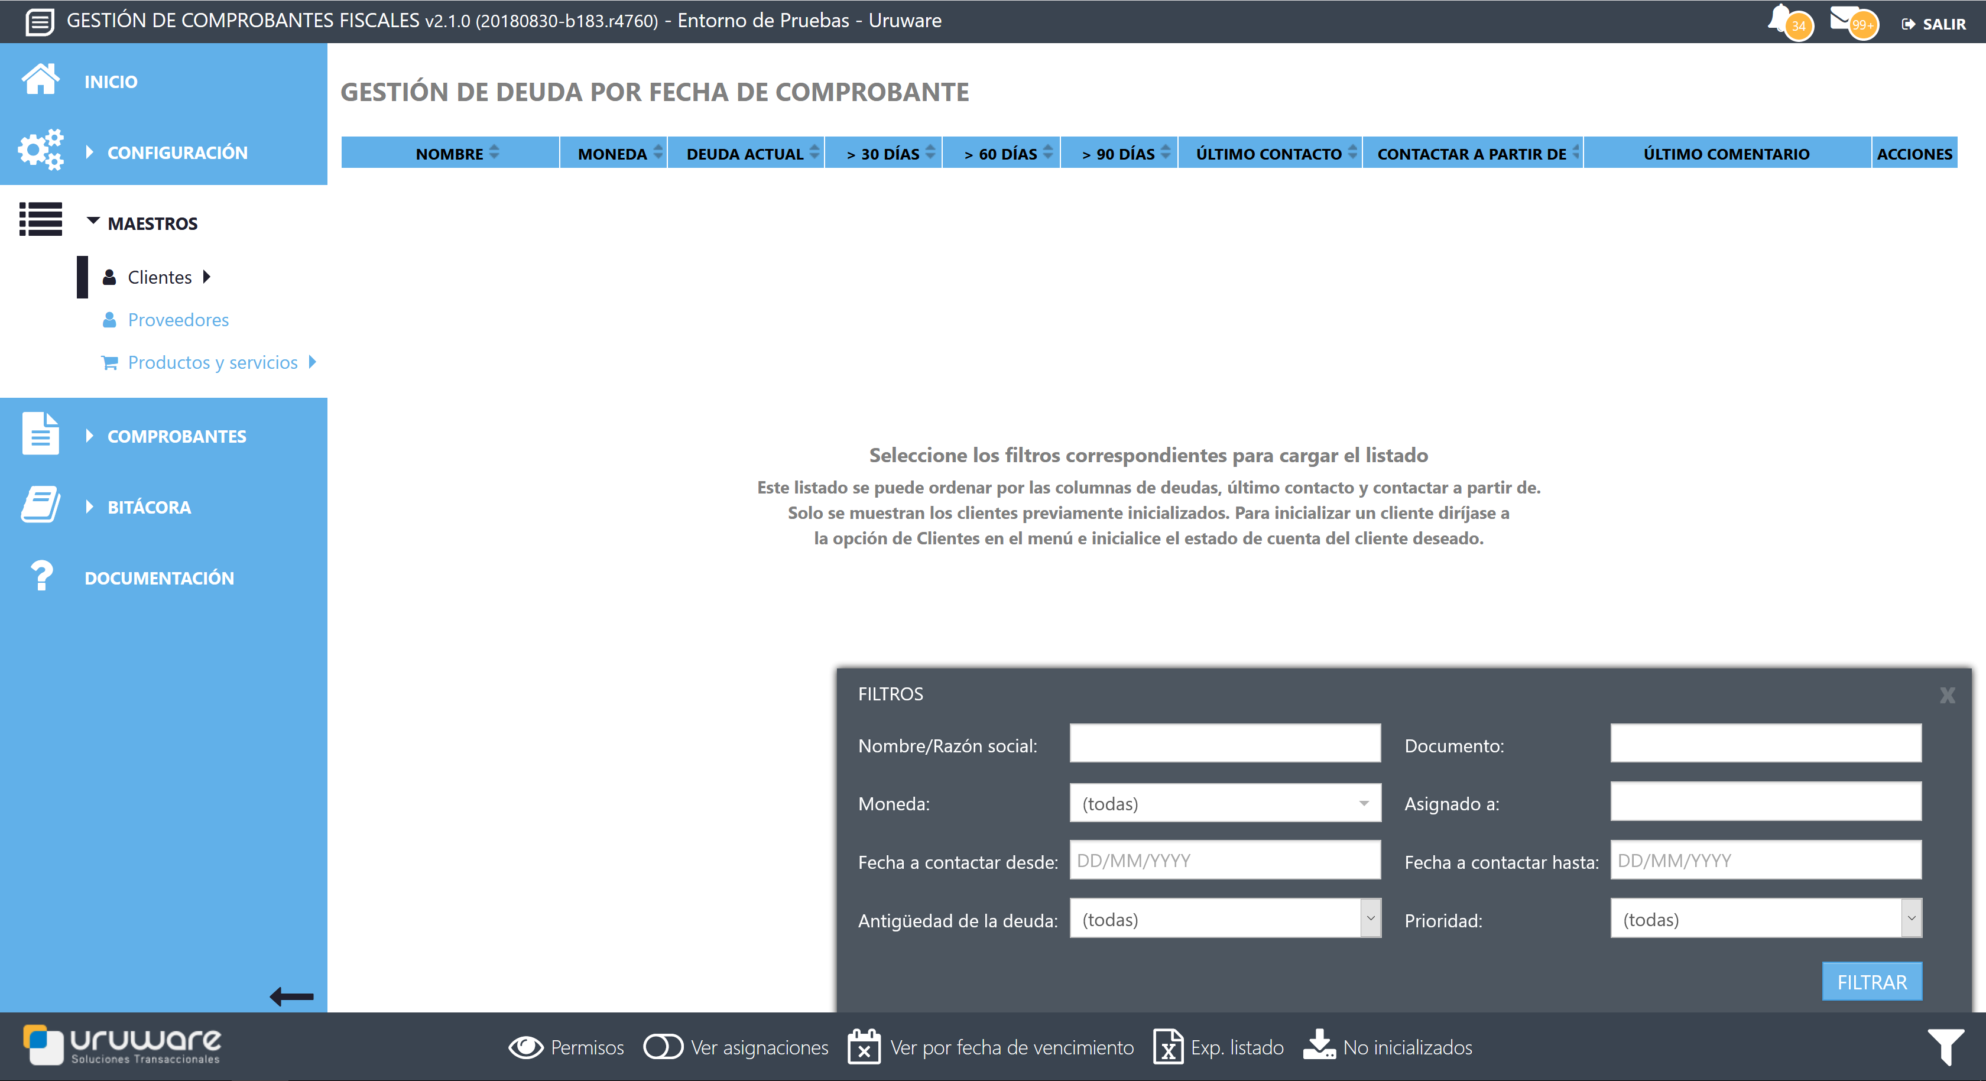
Task: Toggle the Ver asignaciones switch
Action: (x=663, y=1047)
